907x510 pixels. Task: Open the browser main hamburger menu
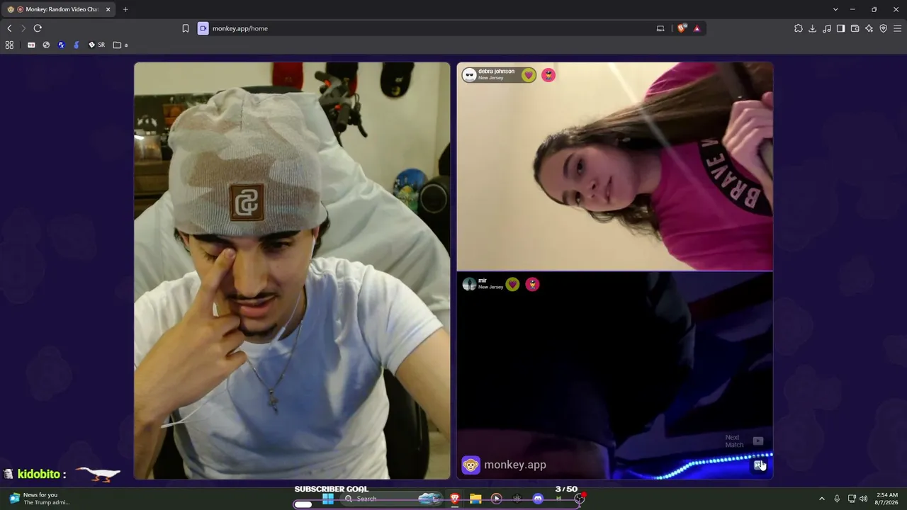click(897, 28)
